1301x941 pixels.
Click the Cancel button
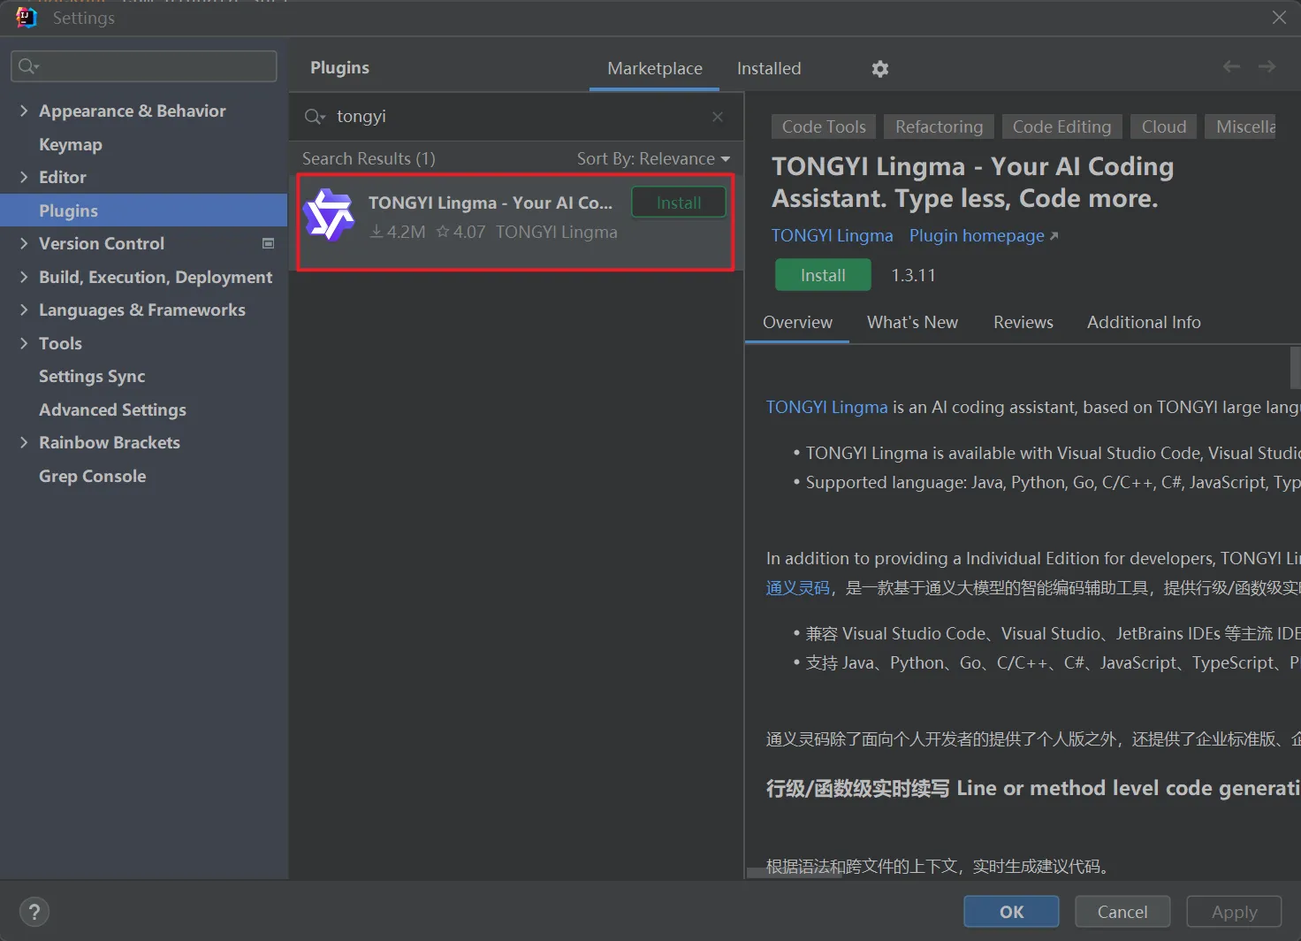1122,912
